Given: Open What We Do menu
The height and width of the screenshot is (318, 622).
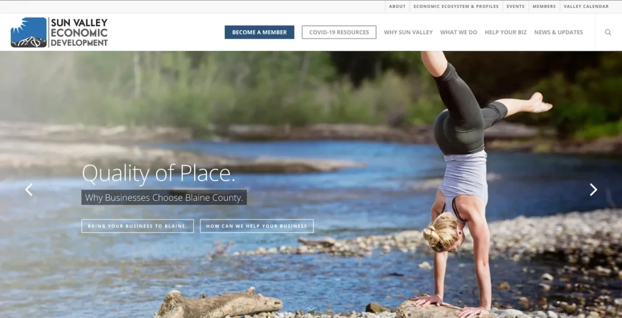Looking at the screenshot, I should coord(459,32).
